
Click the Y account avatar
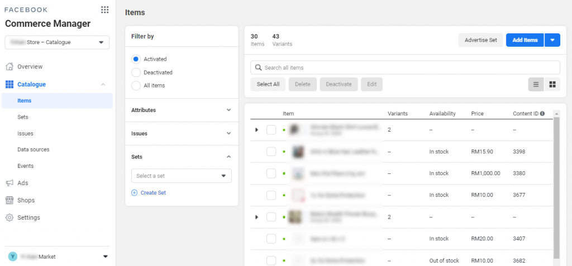pos(13,257)
